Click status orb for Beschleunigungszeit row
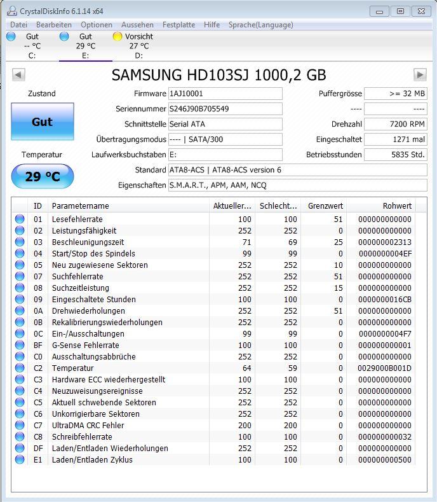437x502 pixels. point(20,242)
